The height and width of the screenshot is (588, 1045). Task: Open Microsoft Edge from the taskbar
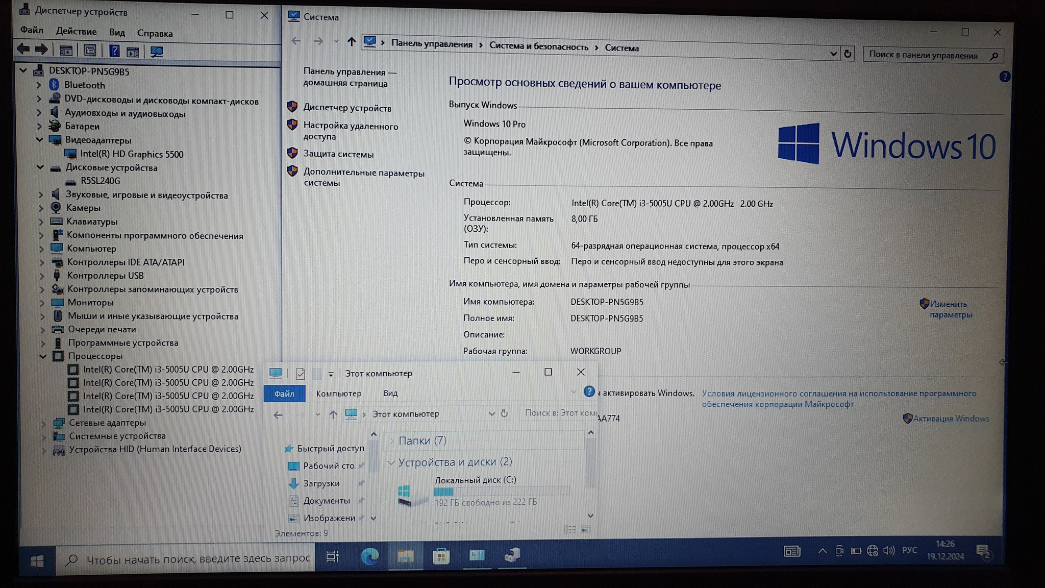369,556
